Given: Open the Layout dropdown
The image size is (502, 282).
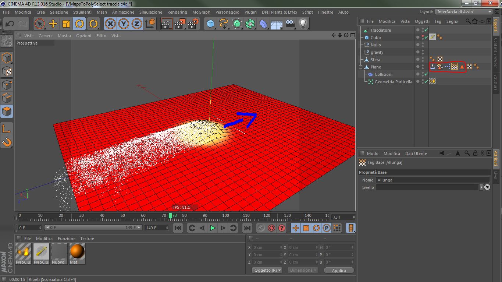Looking at the screenshot, I should click(x=463, y=12).
